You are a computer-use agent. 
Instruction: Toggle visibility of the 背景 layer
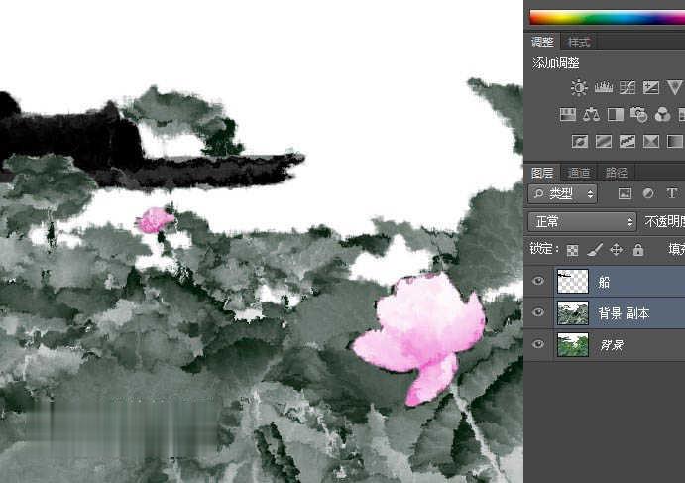click(538, 344)
